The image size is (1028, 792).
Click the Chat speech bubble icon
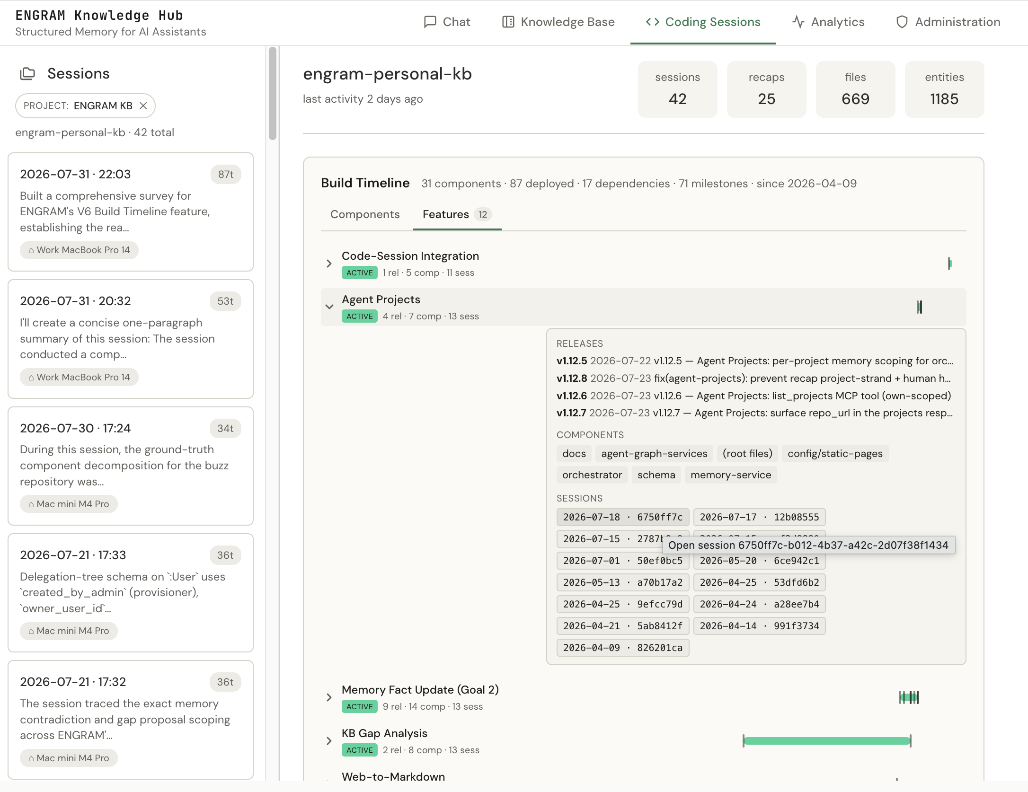click(430, 22)
